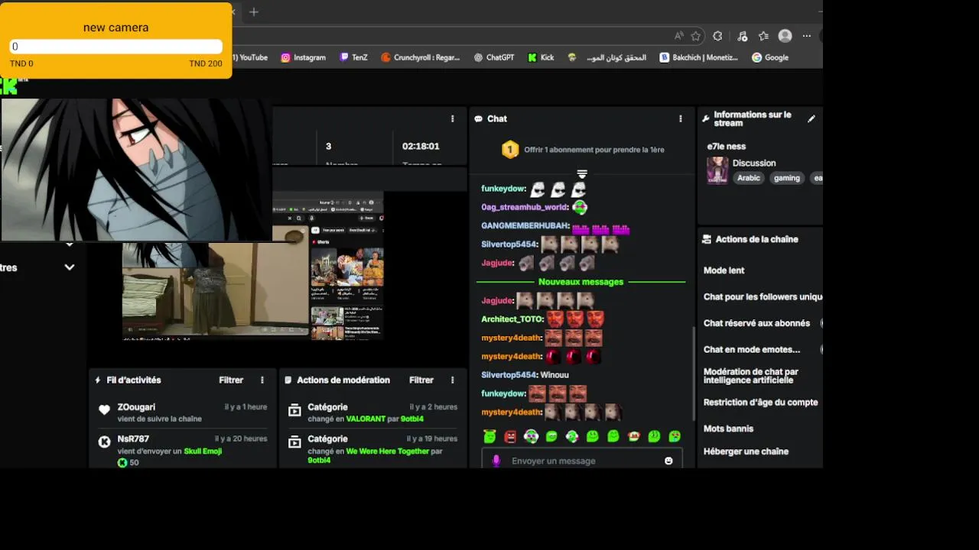Screen dimensions: 979x550
Task: Click heart icon beside ZOougari follow
Action: coord(105,410)
